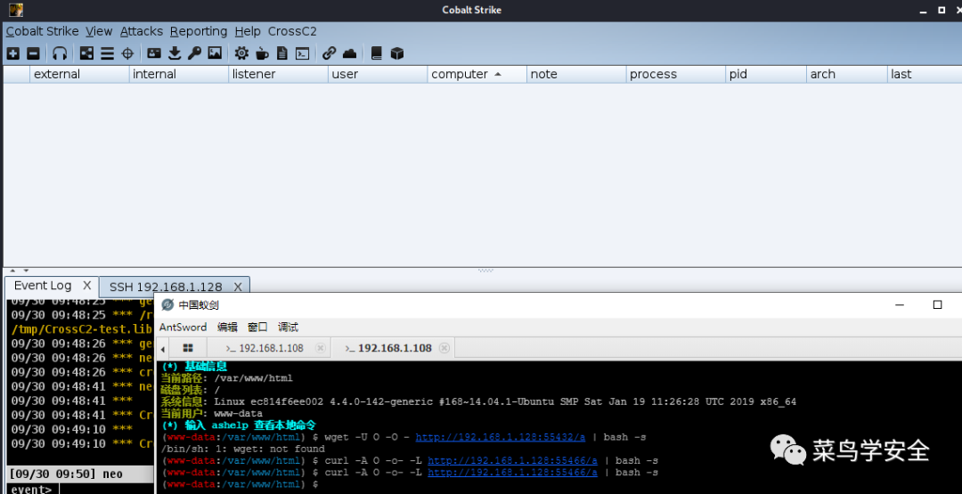Follow the second curl 192.168.1.128:55466/a link

tap(512, 473)
